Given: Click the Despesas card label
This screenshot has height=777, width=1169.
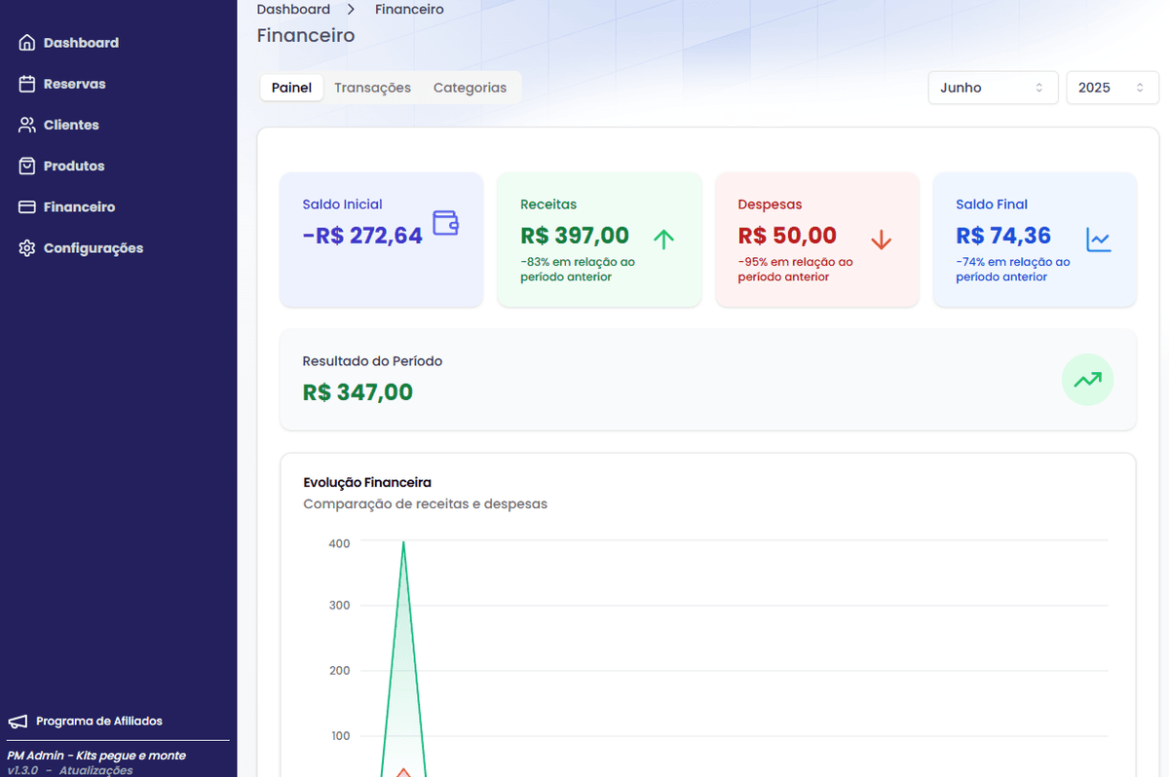Looking at the screenshot, I should (770, 204).
